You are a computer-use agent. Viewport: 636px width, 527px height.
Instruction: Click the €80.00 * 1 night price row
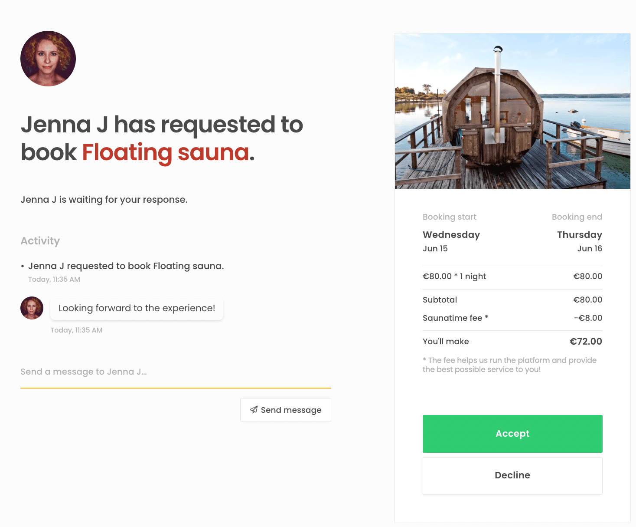tap(454, 277)
